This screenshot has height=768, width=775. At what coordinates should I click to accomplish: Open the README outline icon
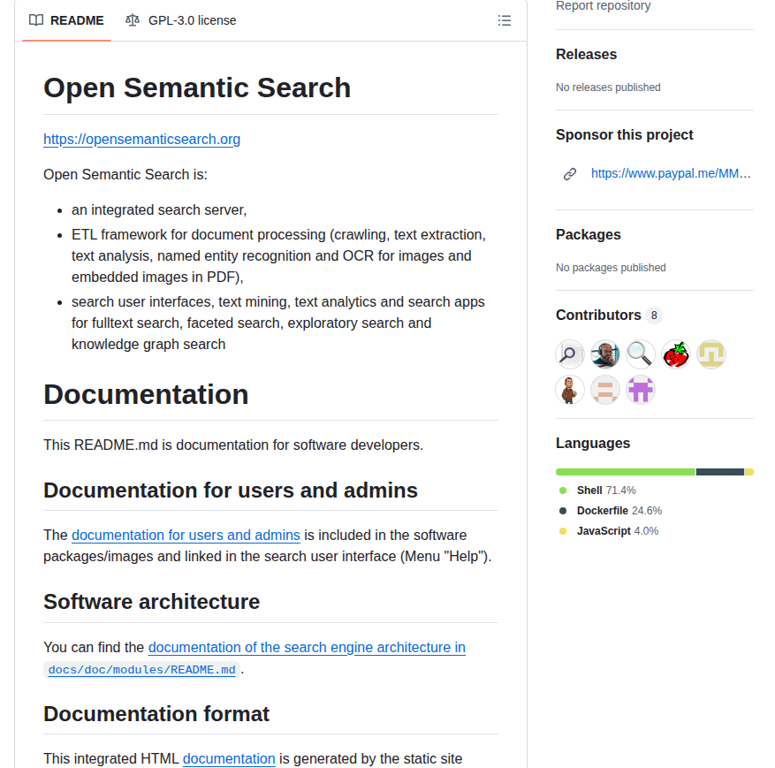click(x=505, y=20)
